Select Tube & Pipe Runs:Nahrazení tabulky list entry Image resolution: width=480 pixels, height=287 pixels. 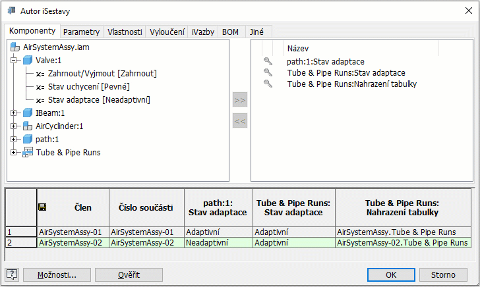point(351,84)
